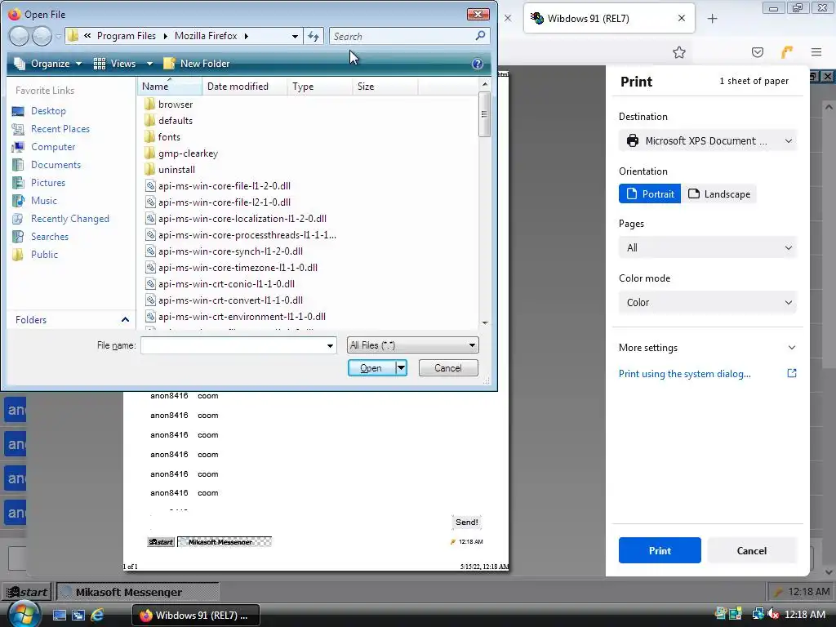The width and height of the screenshot is (836, 627).
Task: Open the address bar path dropdown
Action: point(295,36)
